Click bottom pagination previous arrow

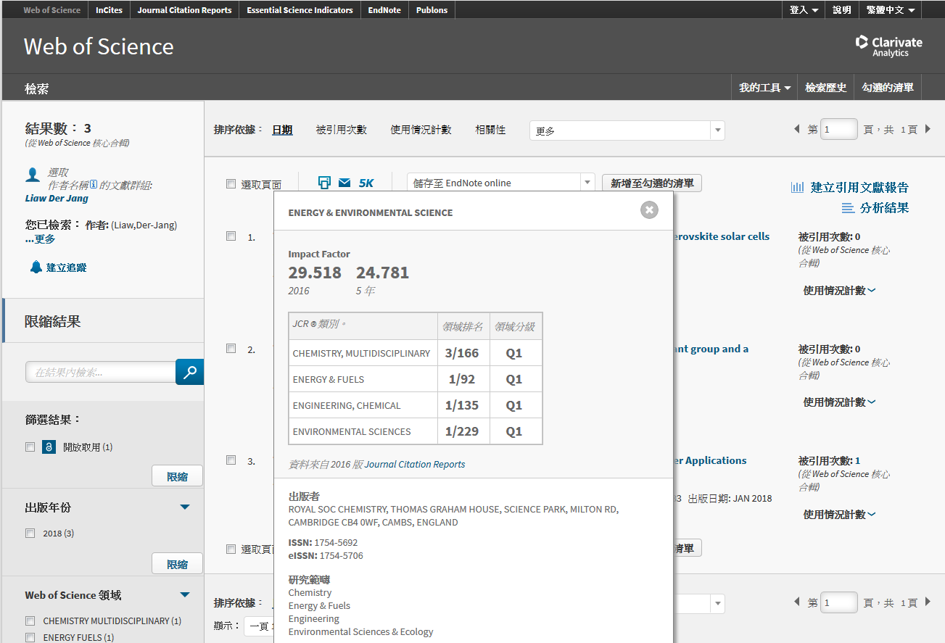coord(798,602)
